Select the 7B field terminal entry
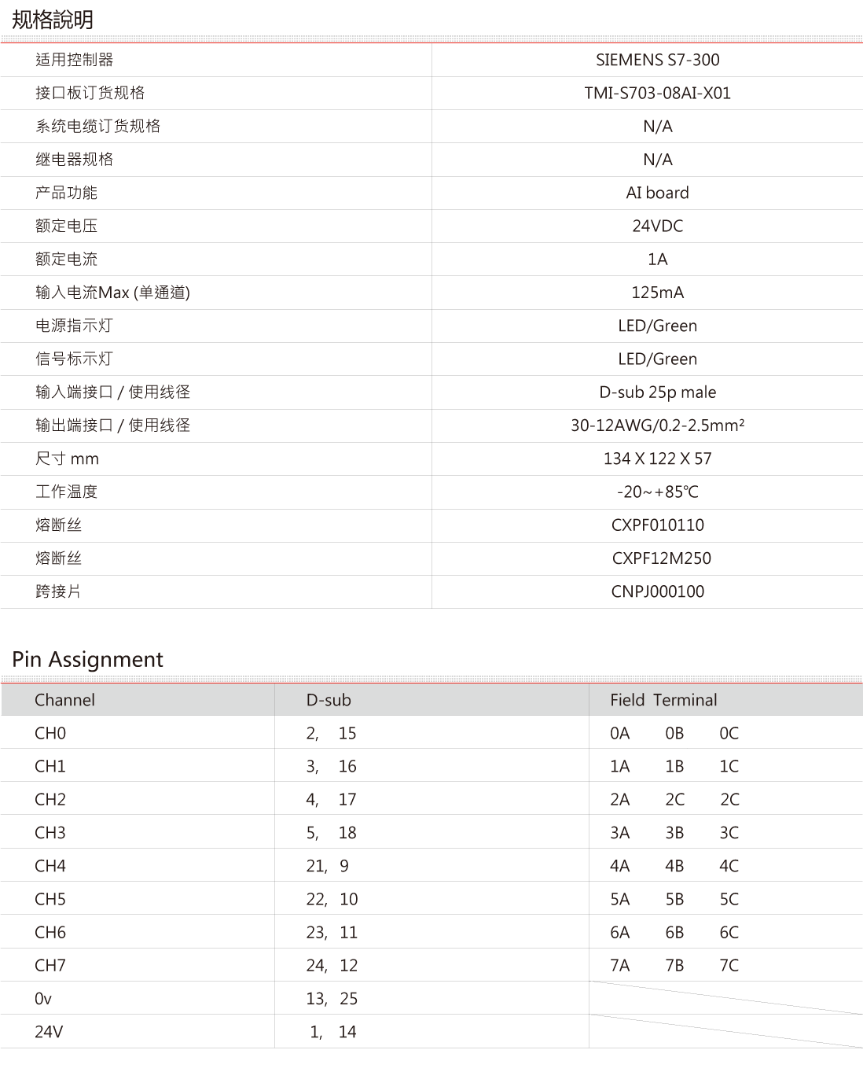This screenshot has width=863, height=1072. (x=674, y=965)
